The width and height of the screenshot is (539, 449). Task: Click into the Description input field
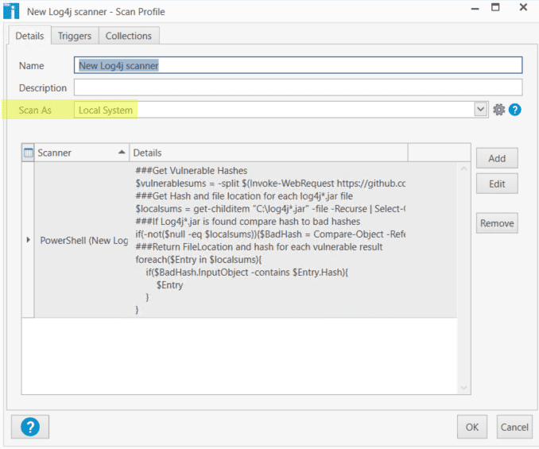point(298,87)
